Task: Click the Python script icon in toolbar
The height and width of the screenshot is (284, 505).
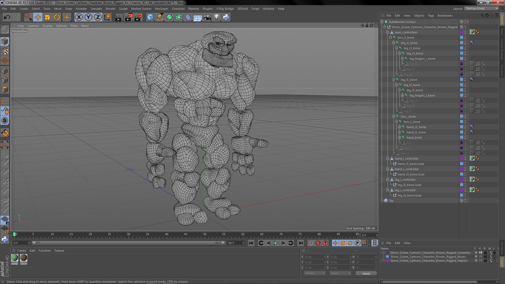Action: [x=226, y=17]
